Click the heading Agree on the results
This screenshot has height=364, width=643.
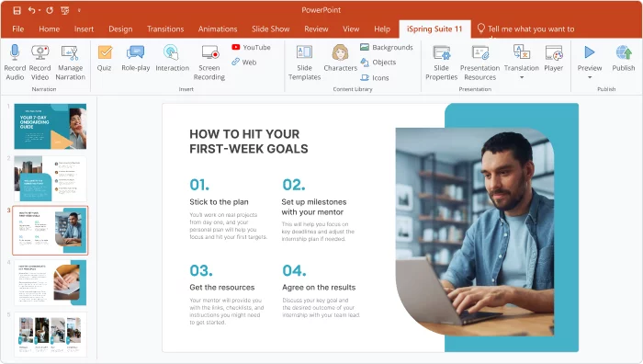click(x=319, y=288)
